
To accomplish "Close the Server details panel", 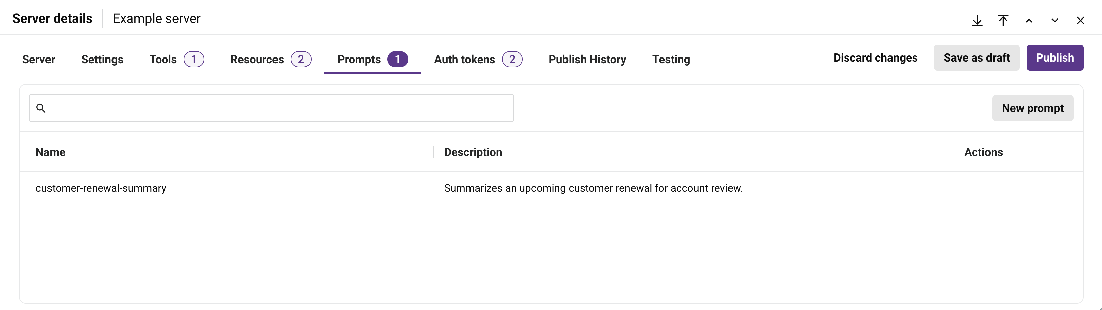I will coord(1080,21).
